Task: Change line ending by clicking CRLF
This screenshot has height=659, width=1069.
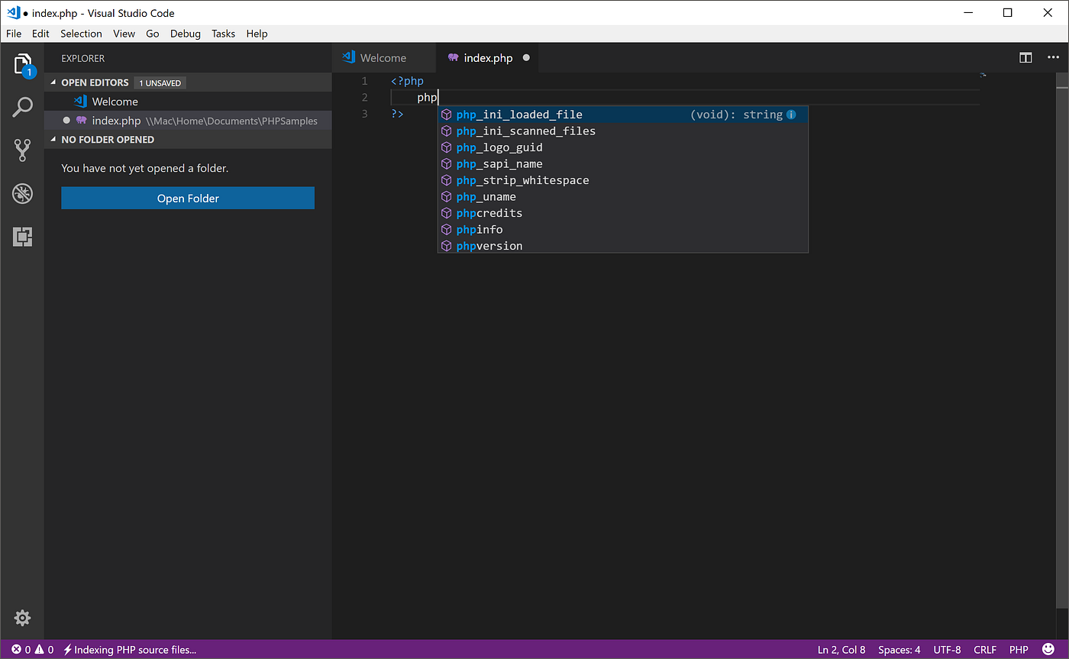Action: coord(985,649)
